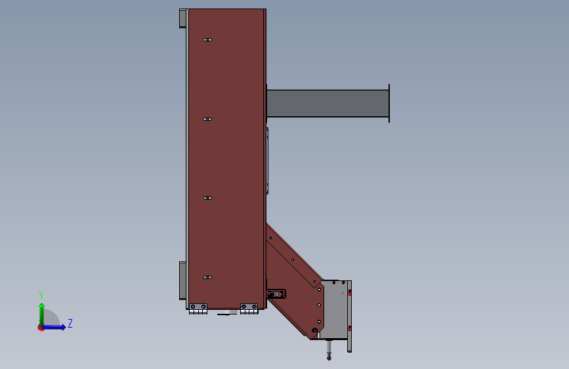This screenshot has width=569, height=369.
Task: Click the blue Z axis of the triad
Action: (x=54, y=327)
